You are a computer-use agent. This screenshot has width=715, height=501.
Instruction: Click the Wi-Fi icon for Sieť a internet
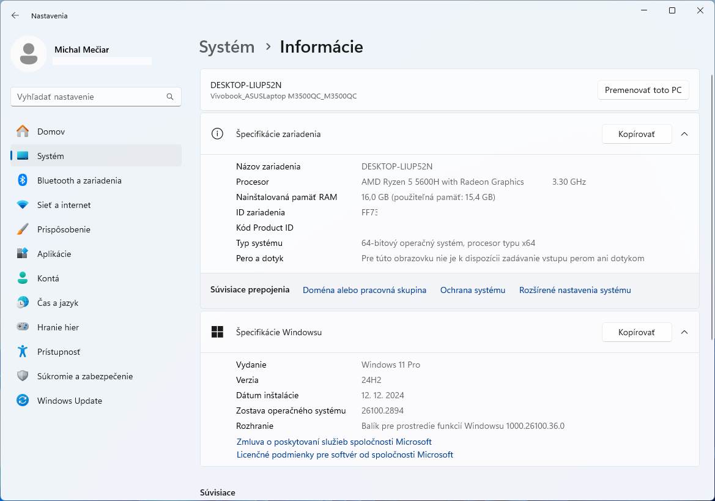23,205
